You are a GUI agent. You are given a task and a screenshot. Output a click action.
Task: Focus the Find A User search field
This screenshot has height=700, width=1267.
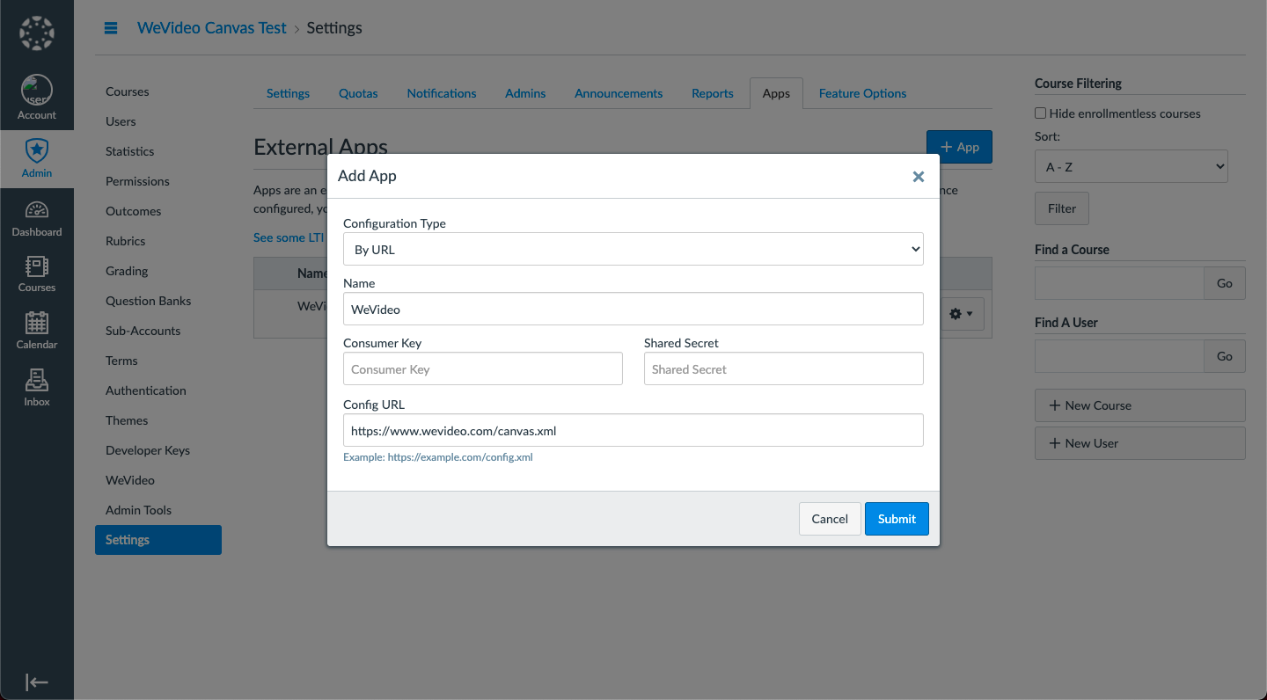pos(1119,356)
